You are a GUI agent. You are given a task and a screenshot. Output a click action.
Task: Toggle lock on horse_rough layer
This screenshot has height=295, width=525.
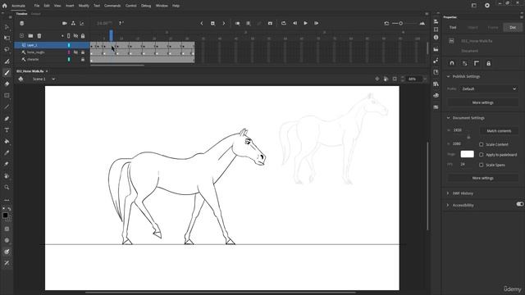[x=83, y=52]
